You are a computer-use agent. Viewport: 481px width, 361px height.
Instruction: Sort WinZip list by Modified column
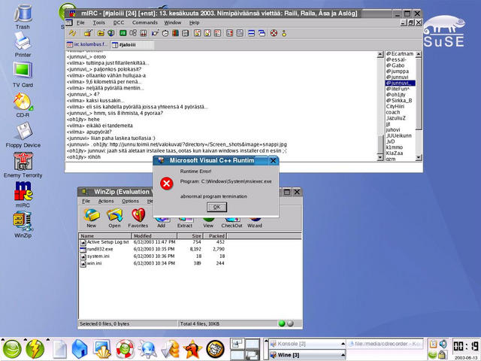154,235
